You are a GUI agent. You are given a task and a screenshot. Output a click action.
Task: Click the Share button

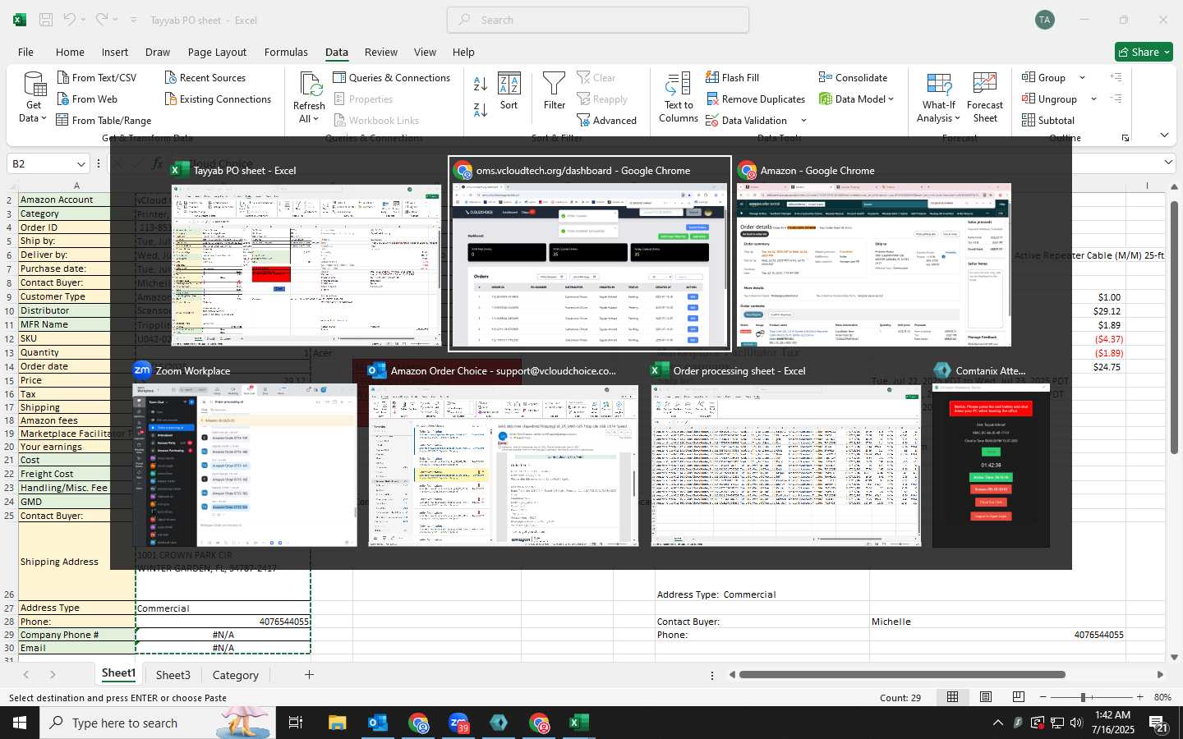(1144, 52)
